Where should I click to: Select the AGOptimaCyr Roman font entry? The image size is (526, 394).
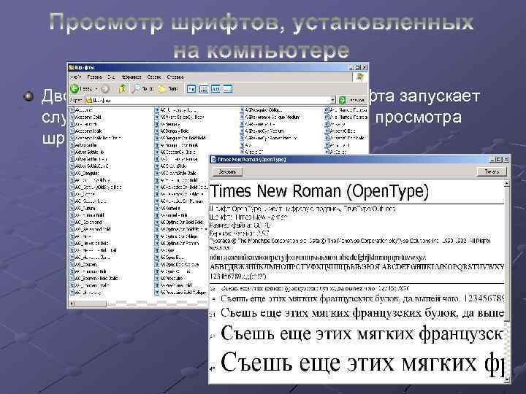(177, 244)
